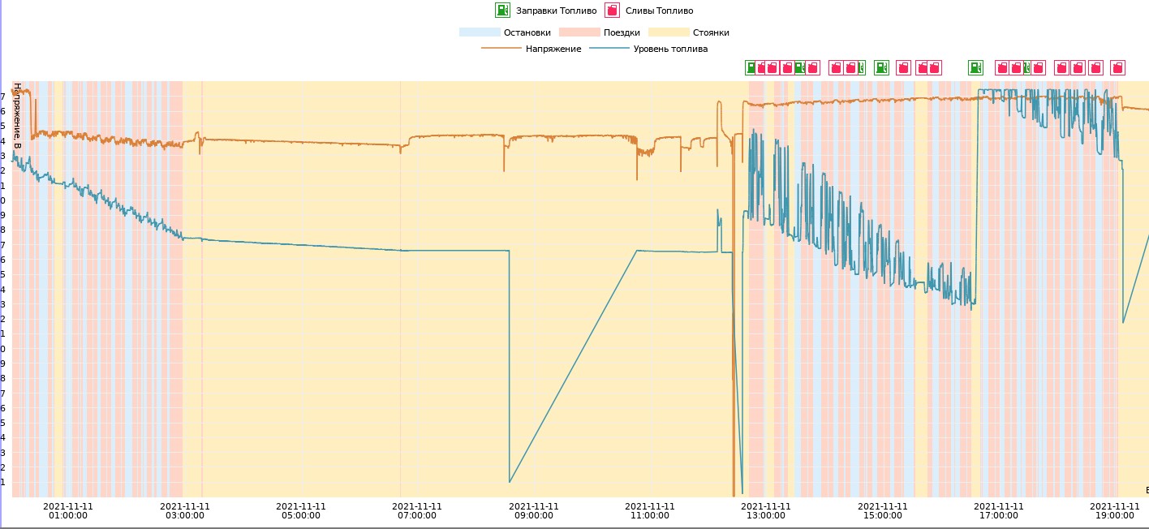Click the third-to-last red drain marker

tap(1078, 67)
